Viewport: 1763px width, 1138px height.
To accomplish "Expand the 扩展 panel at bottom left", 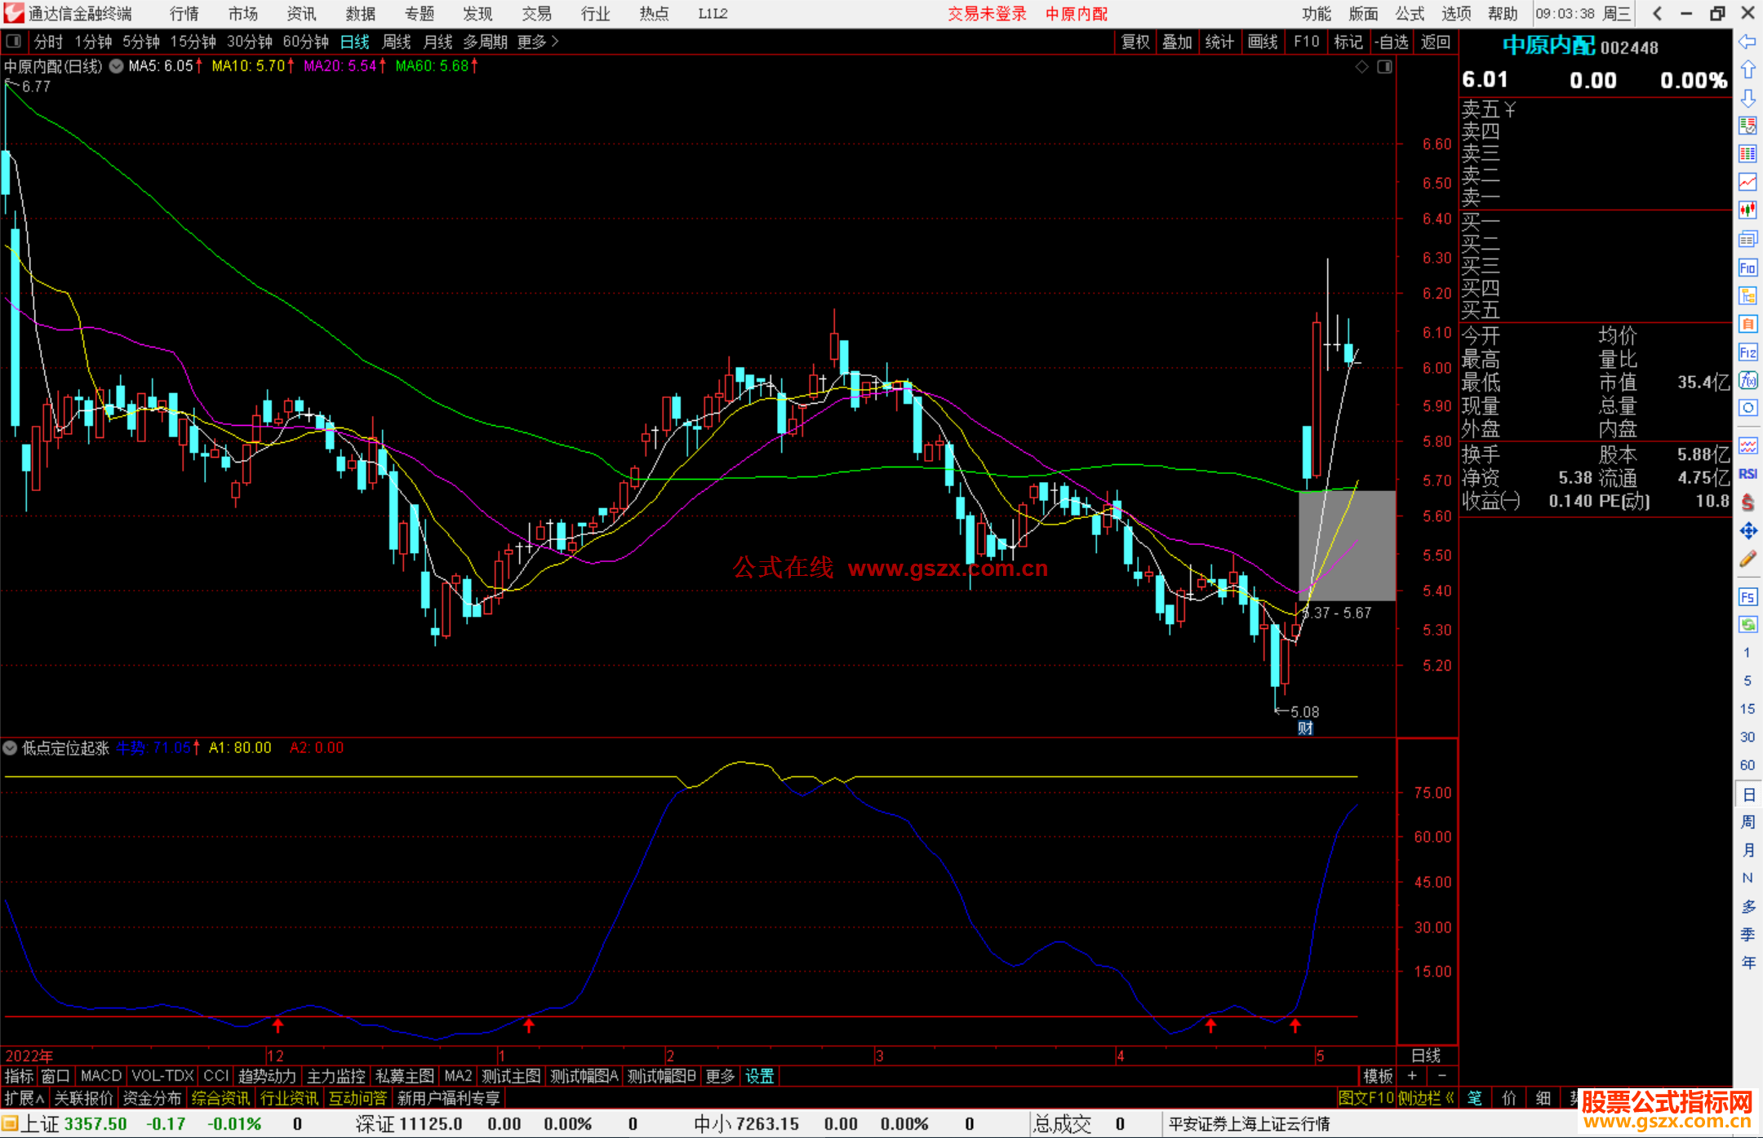I will click(24, 1098).
